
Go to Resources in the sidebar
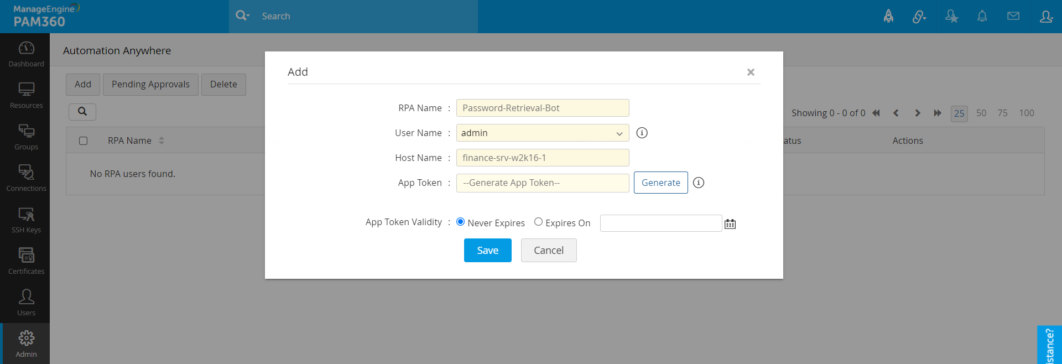tap(26, 96)
